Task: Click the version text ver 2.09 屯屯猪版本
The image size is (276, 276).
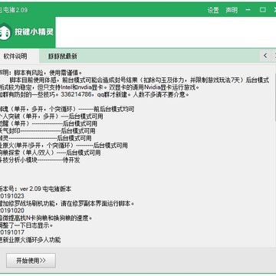Action: (x=46, y=189)
